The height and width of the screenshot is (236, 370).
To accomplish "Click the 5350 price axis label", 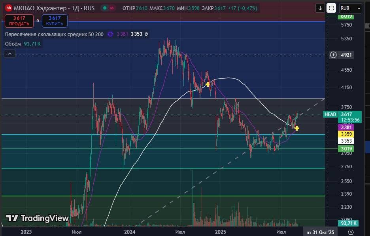I will coord(346,39).
